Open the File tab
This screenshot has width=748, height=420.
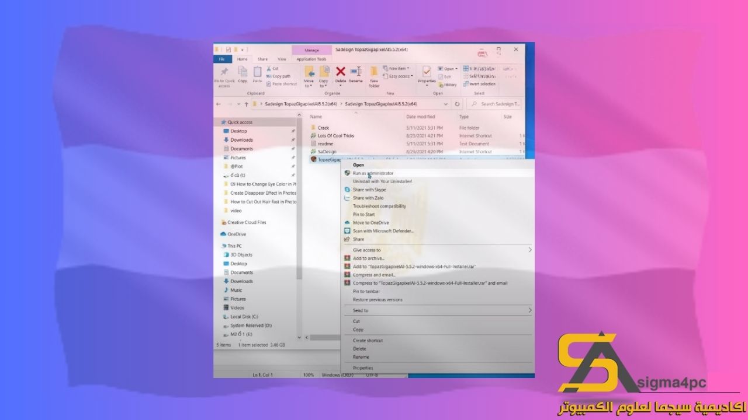tap(222, 59)
